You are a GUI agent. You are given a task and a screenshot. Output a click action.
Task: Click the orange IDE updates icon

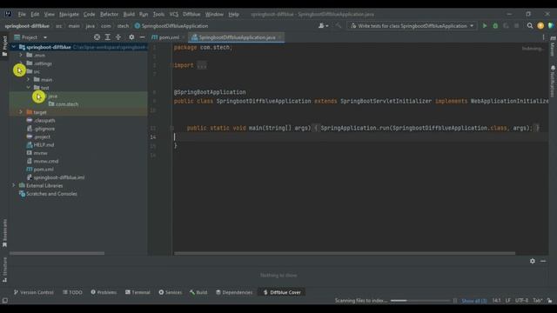coord(540,26)
